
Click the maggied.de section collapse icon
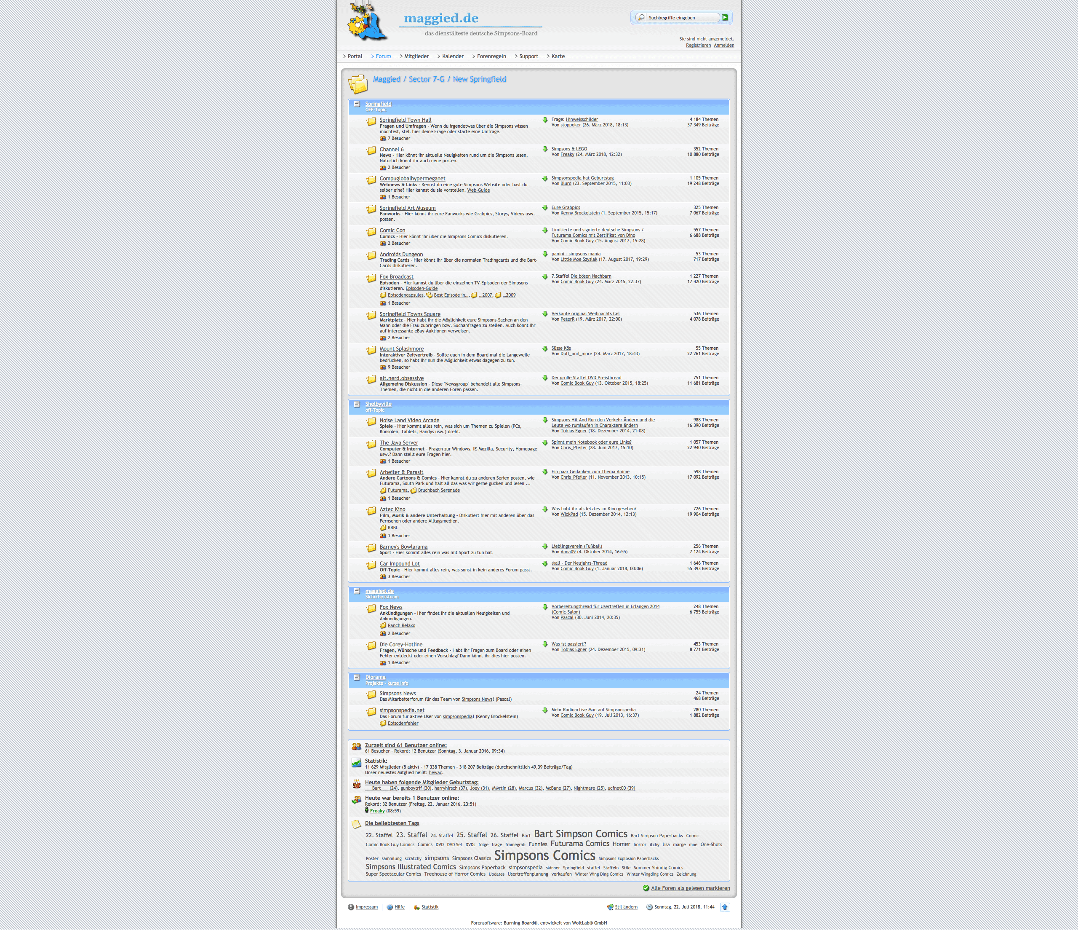click(x=357, y=591)
